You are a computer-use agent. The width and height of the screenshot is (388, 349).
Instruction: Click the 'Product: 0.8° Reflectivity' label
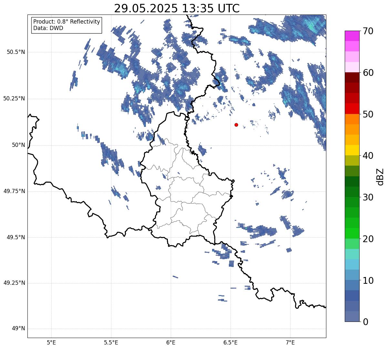67,22
